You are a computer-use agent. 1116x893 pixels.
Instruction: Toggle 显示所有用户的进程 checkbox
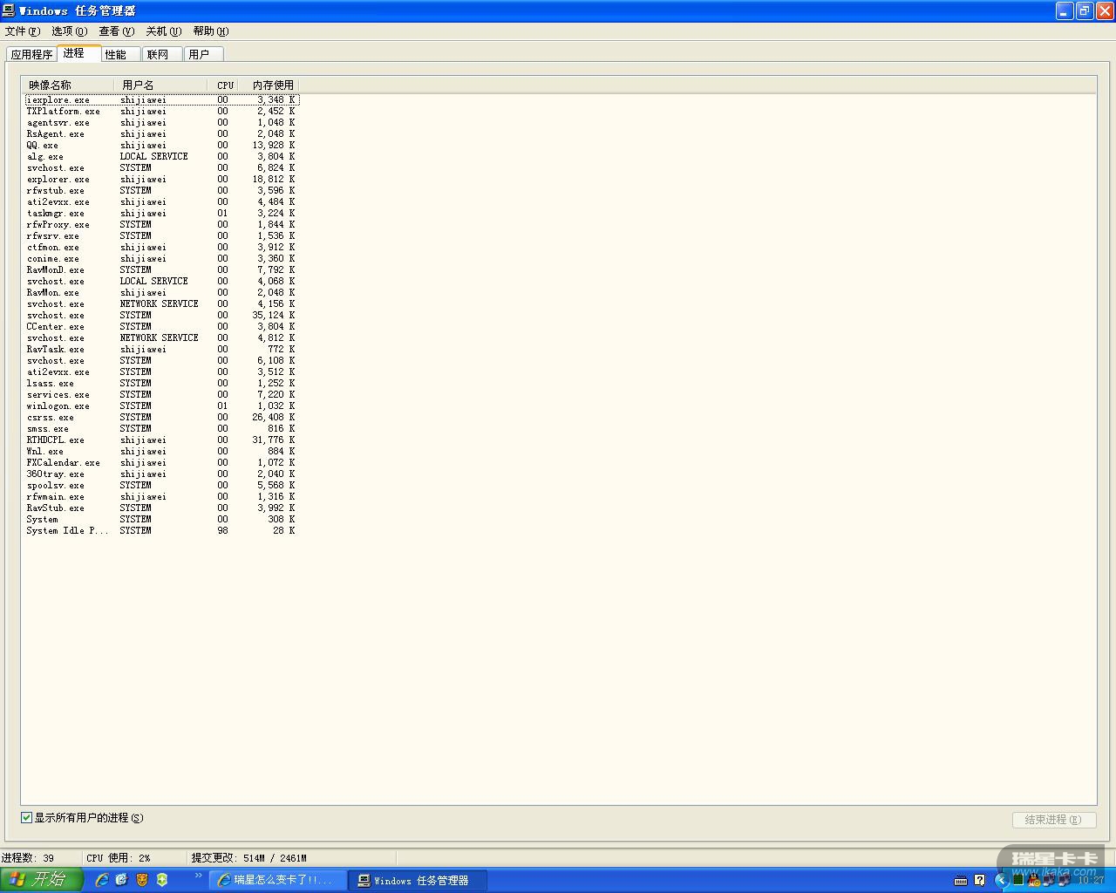pos(26,818)
